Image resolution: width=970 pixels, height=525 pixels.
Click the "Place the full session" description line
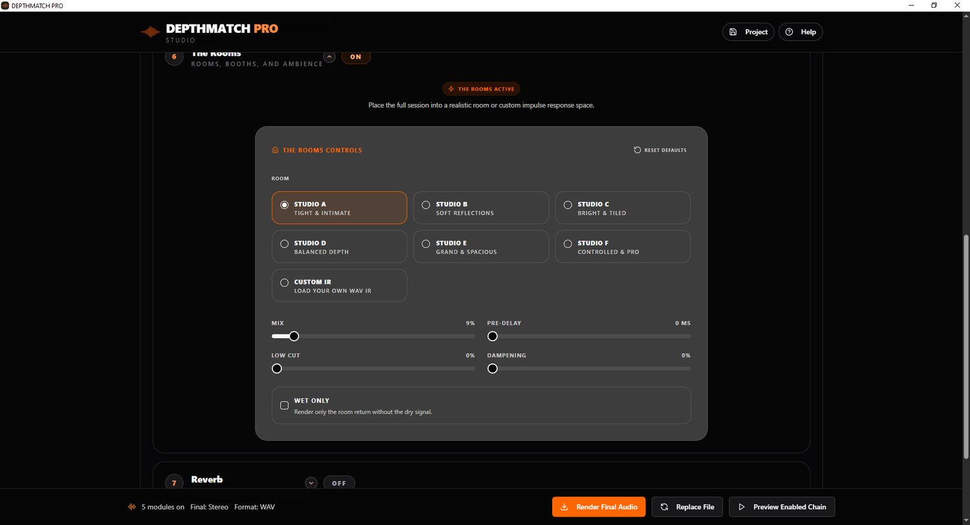pos(481,105)
